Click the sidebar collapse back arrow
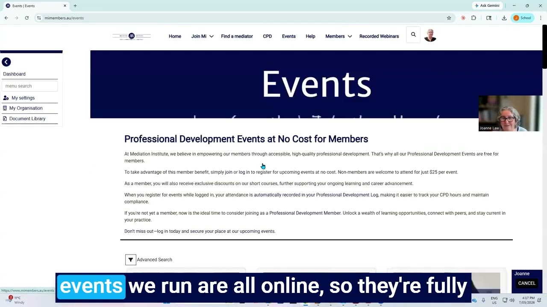This screenshot has height=307, width=547. (x=6, y=62)
